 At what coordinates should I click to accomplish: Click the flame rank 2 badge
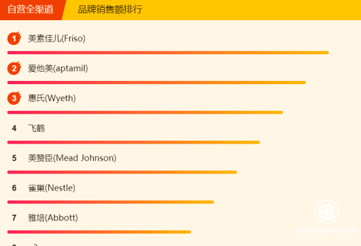(x=14, y=69)
